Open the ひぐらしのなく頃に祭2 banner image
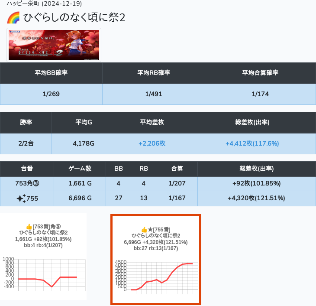The width and height of the screenshot is (316, 306). tap(54, 45)
